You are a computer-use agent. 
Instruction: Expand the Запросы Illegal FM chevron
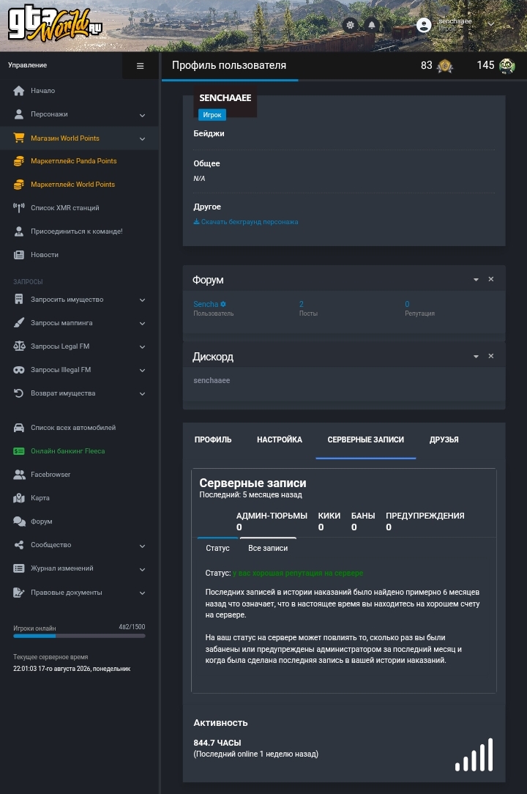pos(142,371)
